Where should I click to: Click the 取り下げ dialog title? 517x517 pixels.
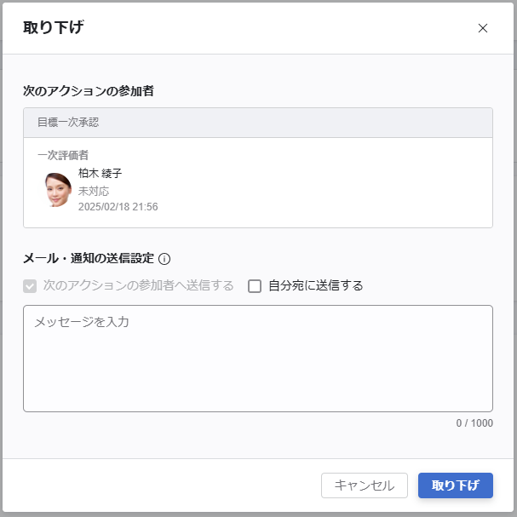click(54, 27)
